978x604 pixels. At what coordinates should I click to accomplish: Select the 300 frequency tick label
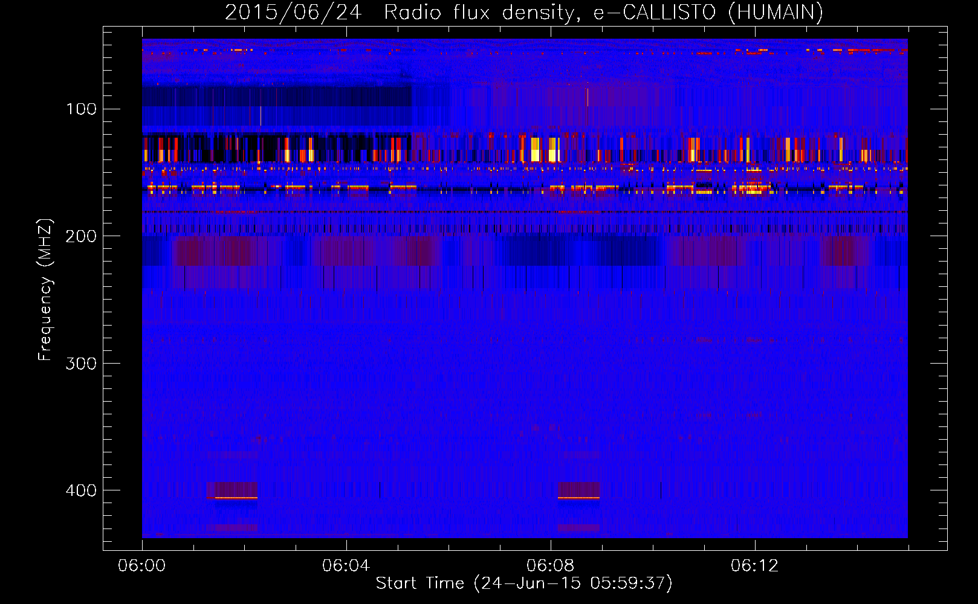81,364
